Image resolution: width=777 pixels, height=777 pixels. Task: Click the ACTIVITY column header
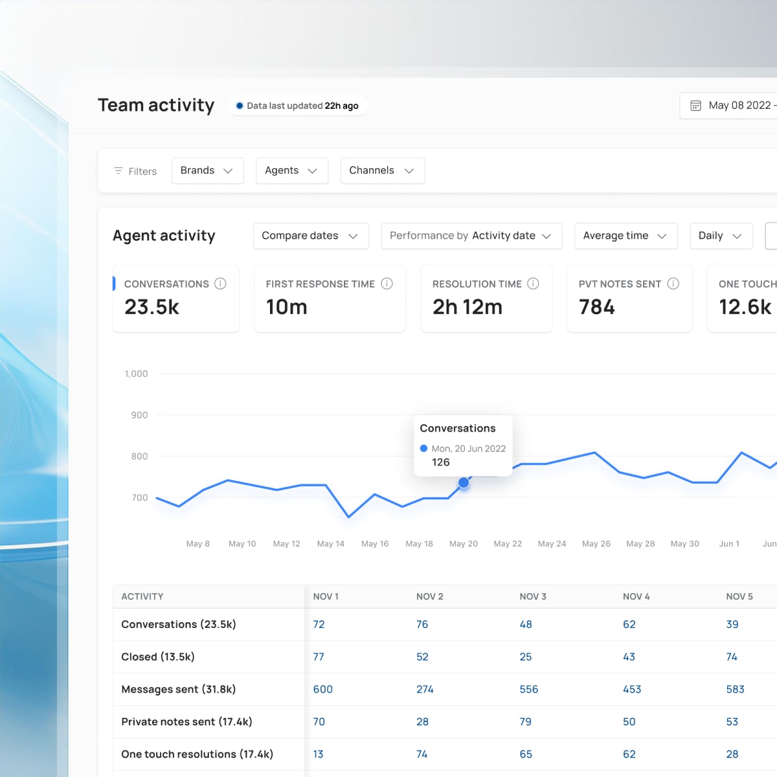(x=142, y=596)
